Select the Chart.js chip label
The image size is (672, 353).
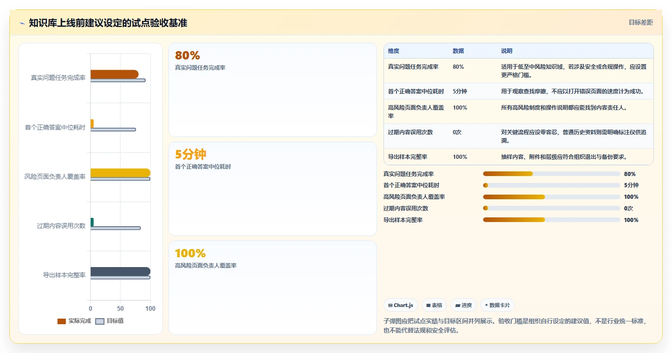(403, 305)
